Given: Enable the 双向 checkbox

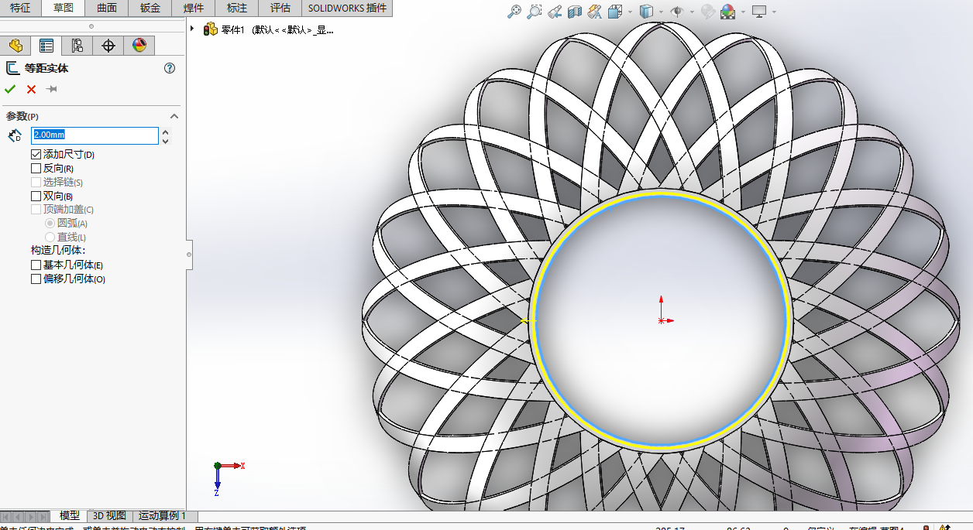Looking at the screenshot, I should [36, 197].
